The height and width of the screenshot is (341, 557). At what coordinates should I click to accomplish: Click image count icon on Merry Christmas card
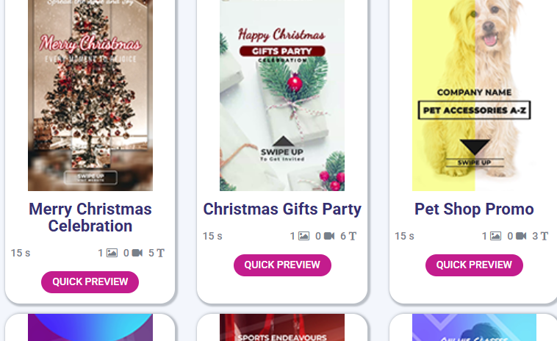point(112,253)
